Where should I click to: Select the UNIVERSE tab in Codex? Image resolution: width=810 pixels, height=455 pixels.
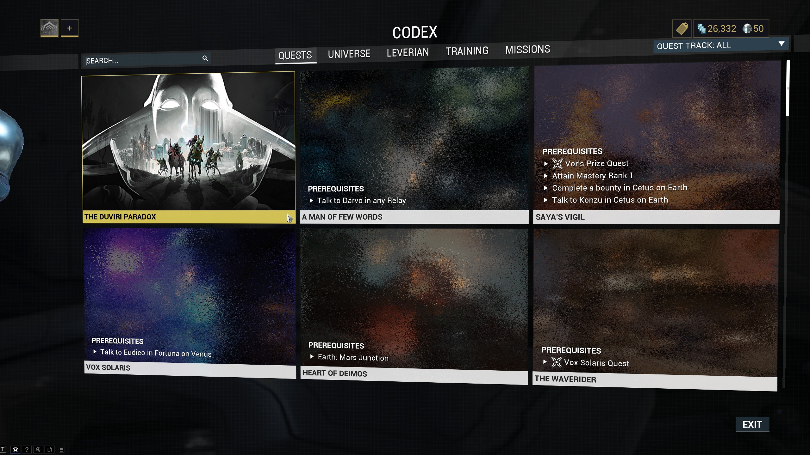(x=349, y=53)
